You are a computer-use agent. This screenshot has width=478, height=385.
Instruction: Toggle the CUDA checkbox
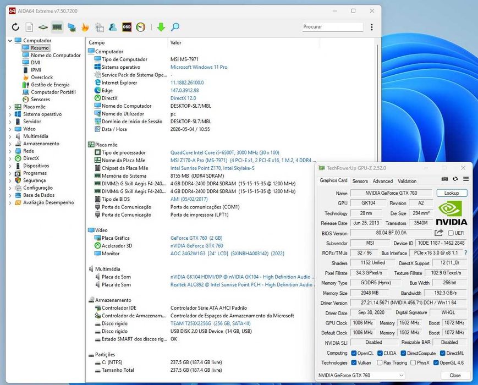tap(380, 353)
